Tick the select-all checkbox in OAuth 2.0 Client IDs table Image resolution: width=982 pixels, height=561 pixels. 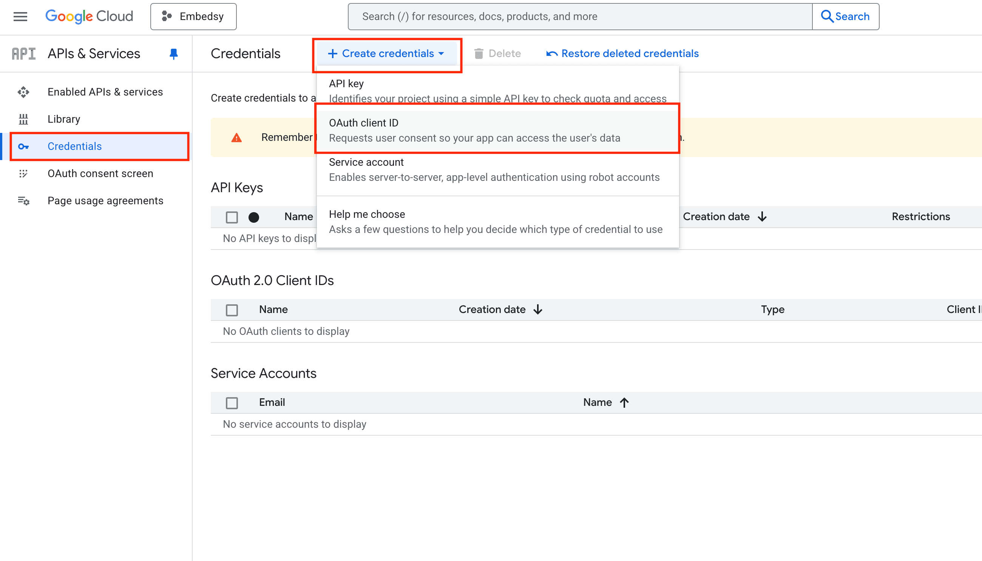point(232,310)
